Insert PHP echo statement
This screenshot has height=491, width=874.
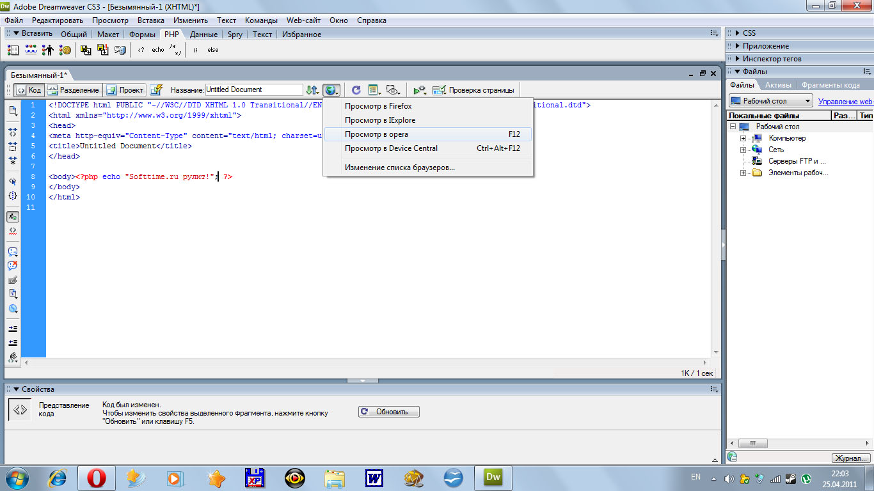click(158, 49)
